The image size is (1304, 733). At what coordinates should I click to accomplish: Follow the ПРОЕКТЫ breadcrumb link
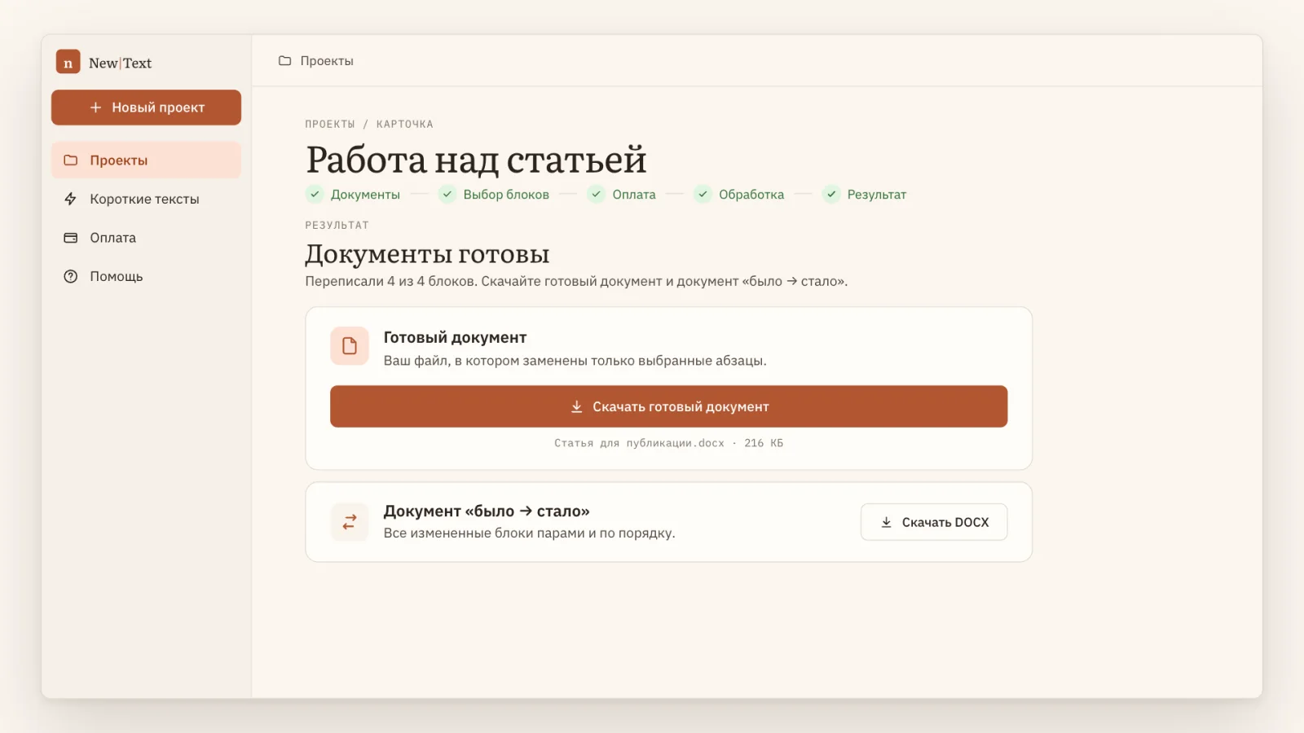[x=330, y=125]
